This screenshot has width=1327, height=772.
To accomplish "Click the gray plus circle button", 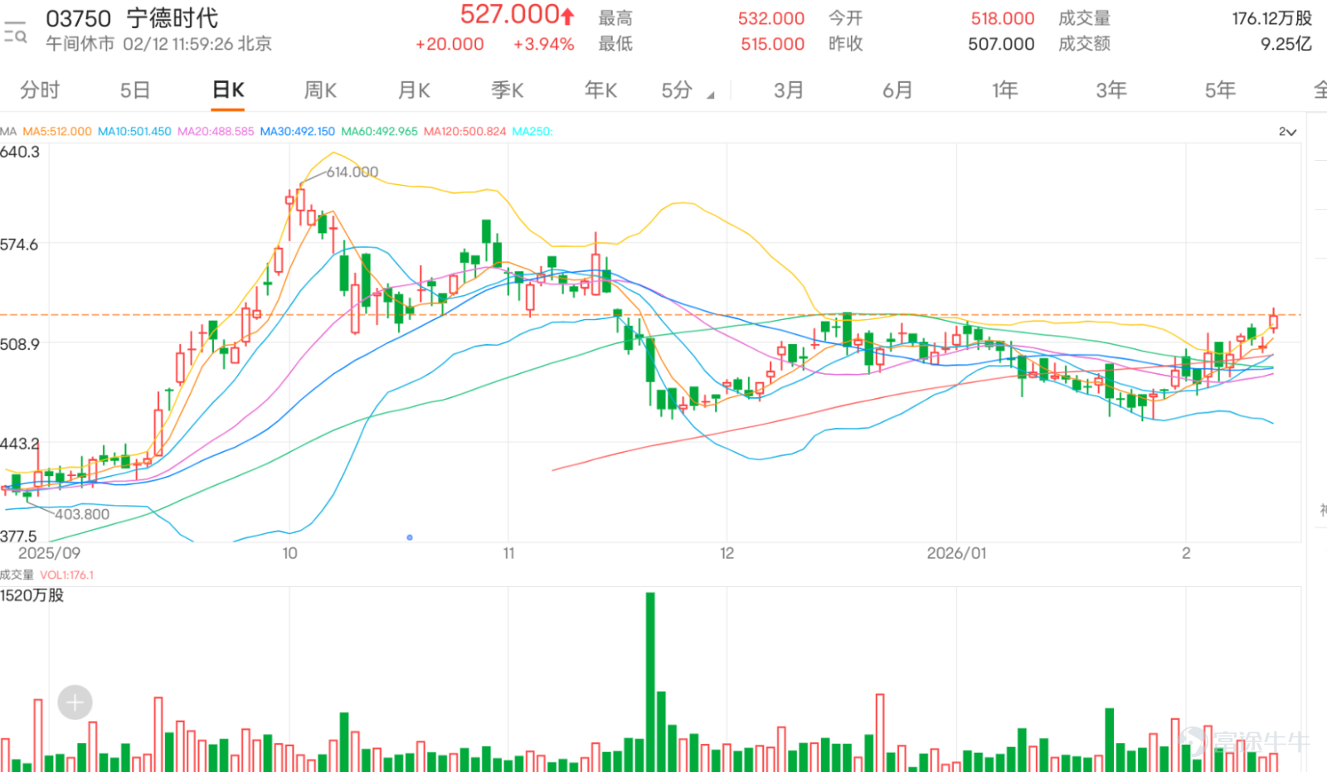I will tap(75, 703).
